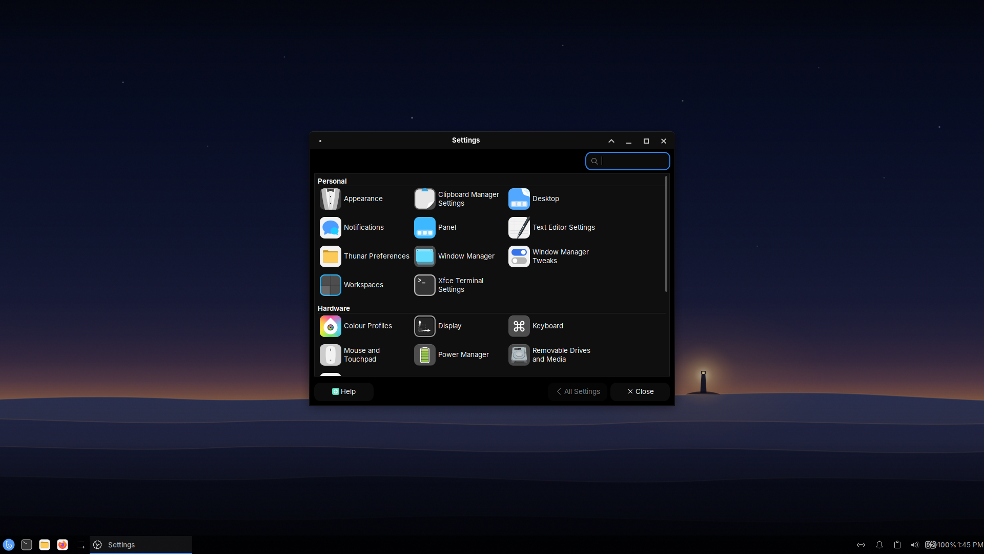Open Power Manager battery icon

pyautogui.click(x=424, y=355)
